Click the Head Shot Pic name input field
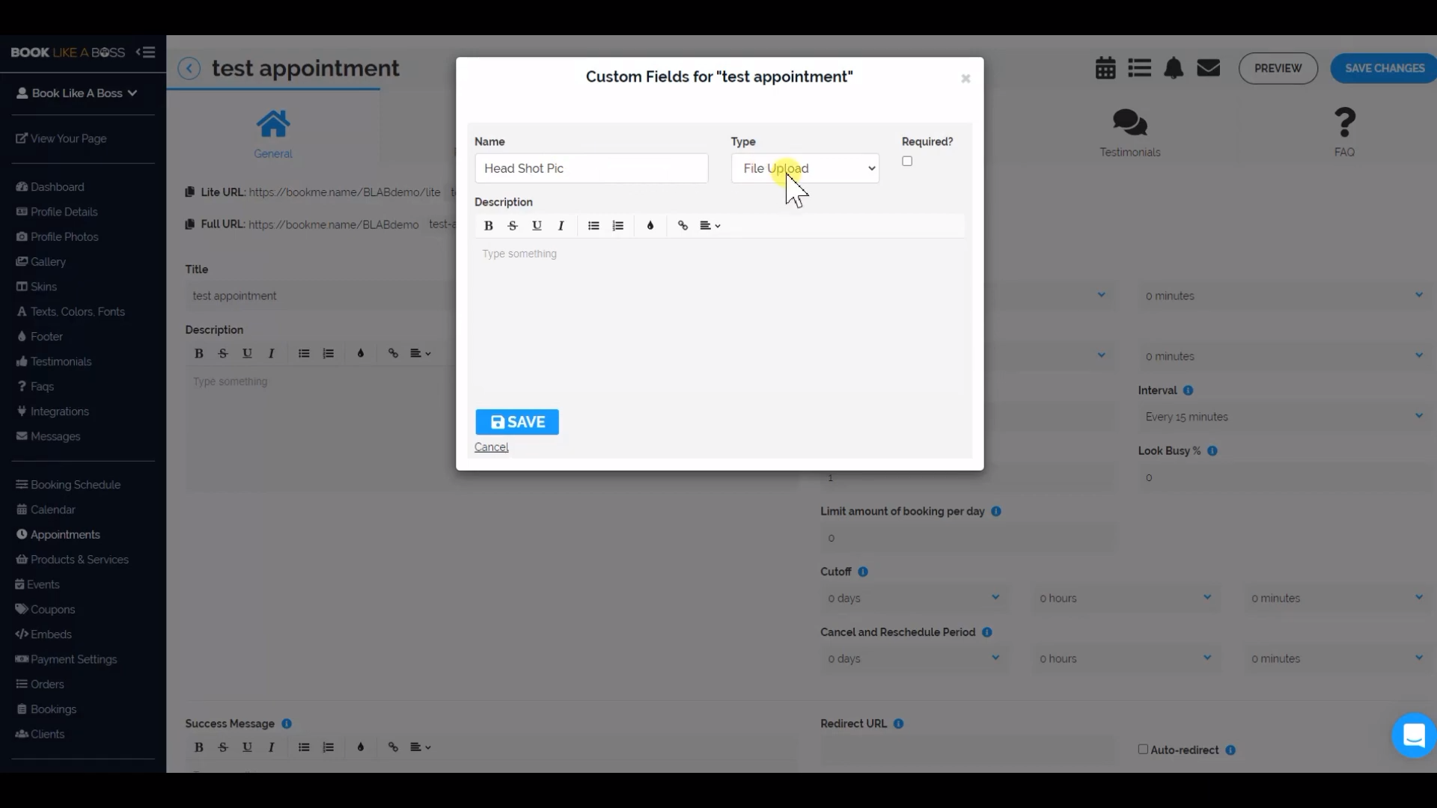Image resolution: width=1437 pixels, height=808 pixels. pos(591,168)
